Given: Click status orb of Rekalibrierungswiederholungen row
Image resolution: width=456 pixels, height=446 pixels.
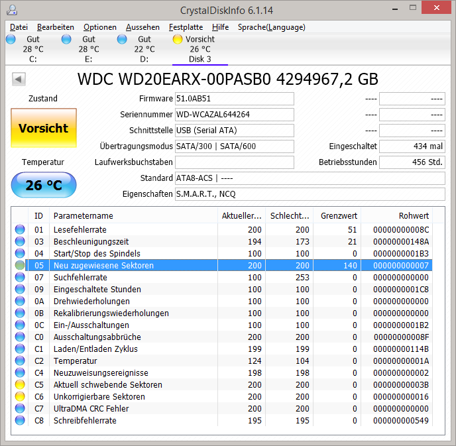Looking at the screenshot, I should tap(20, 313).
